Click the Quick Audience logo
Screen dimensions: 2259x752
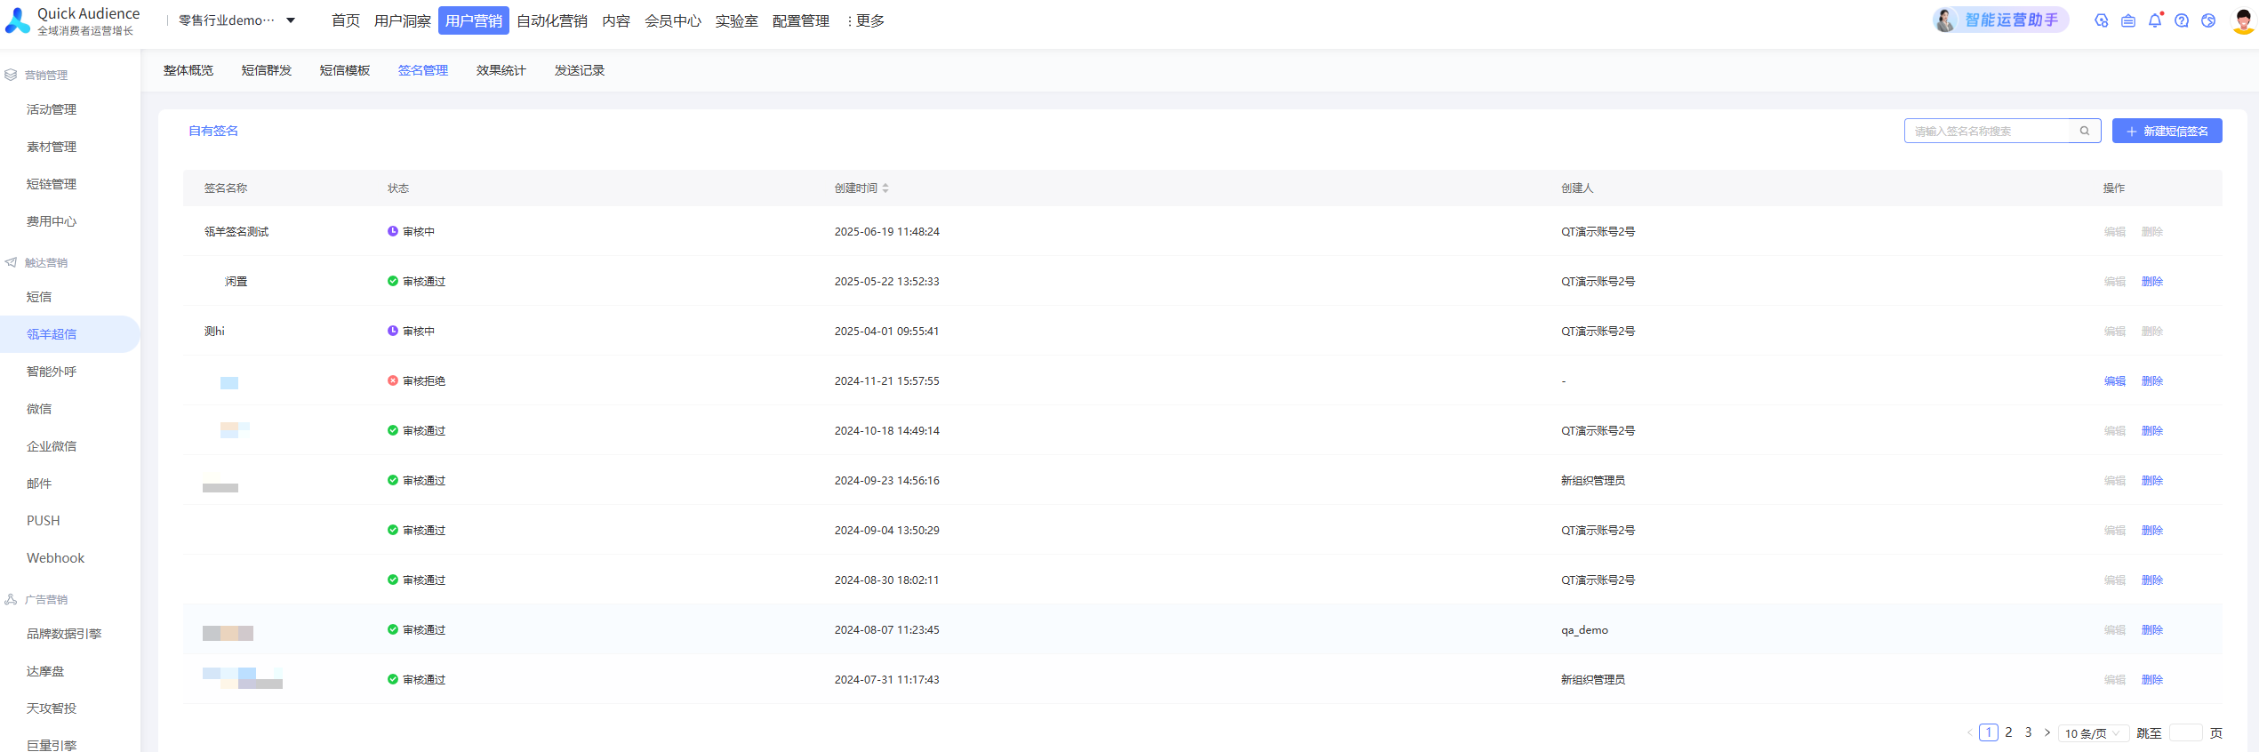click(x=73, y=20)
